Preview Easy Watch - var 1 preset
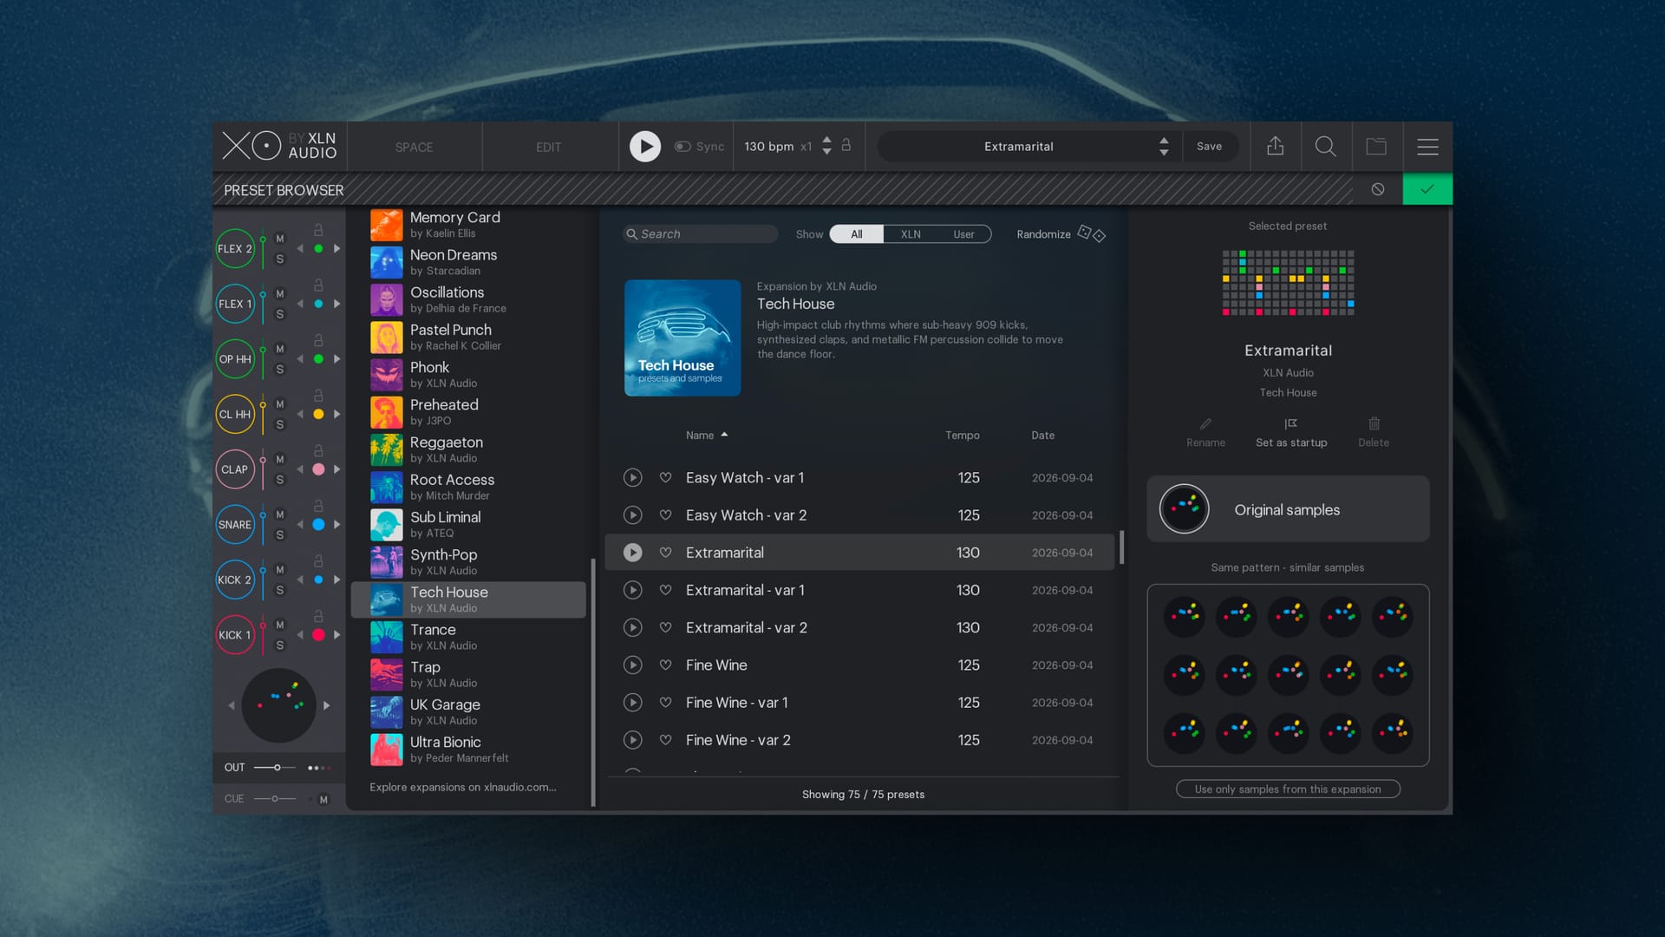 (x=633, y=477)
